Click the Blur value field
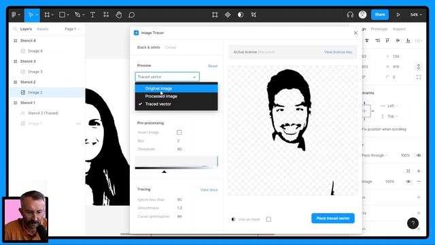 point(178,141)
